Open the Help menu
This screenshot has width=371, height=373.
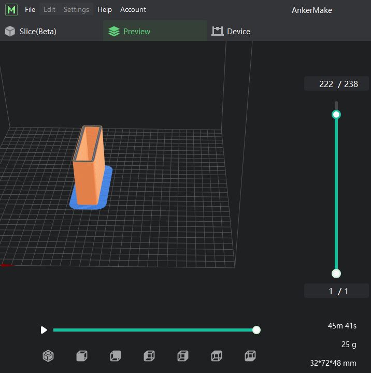105,10
